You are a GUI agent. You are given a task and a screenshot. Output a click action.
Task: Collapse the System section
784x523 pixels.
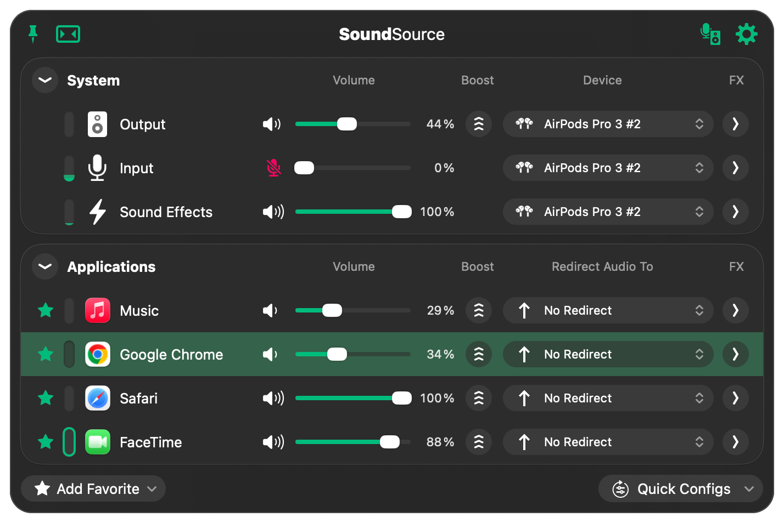45,80
